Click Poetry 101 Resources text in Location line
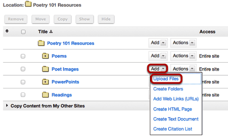The image size is (228, 139). [57, 5]
